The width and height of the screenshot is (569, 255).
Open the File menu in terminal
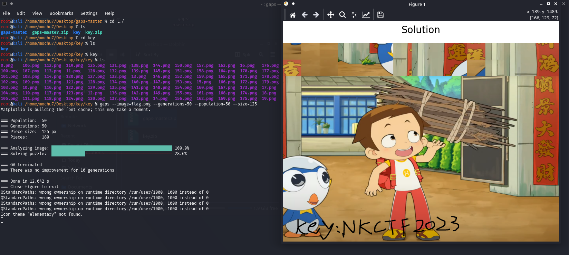6,13
